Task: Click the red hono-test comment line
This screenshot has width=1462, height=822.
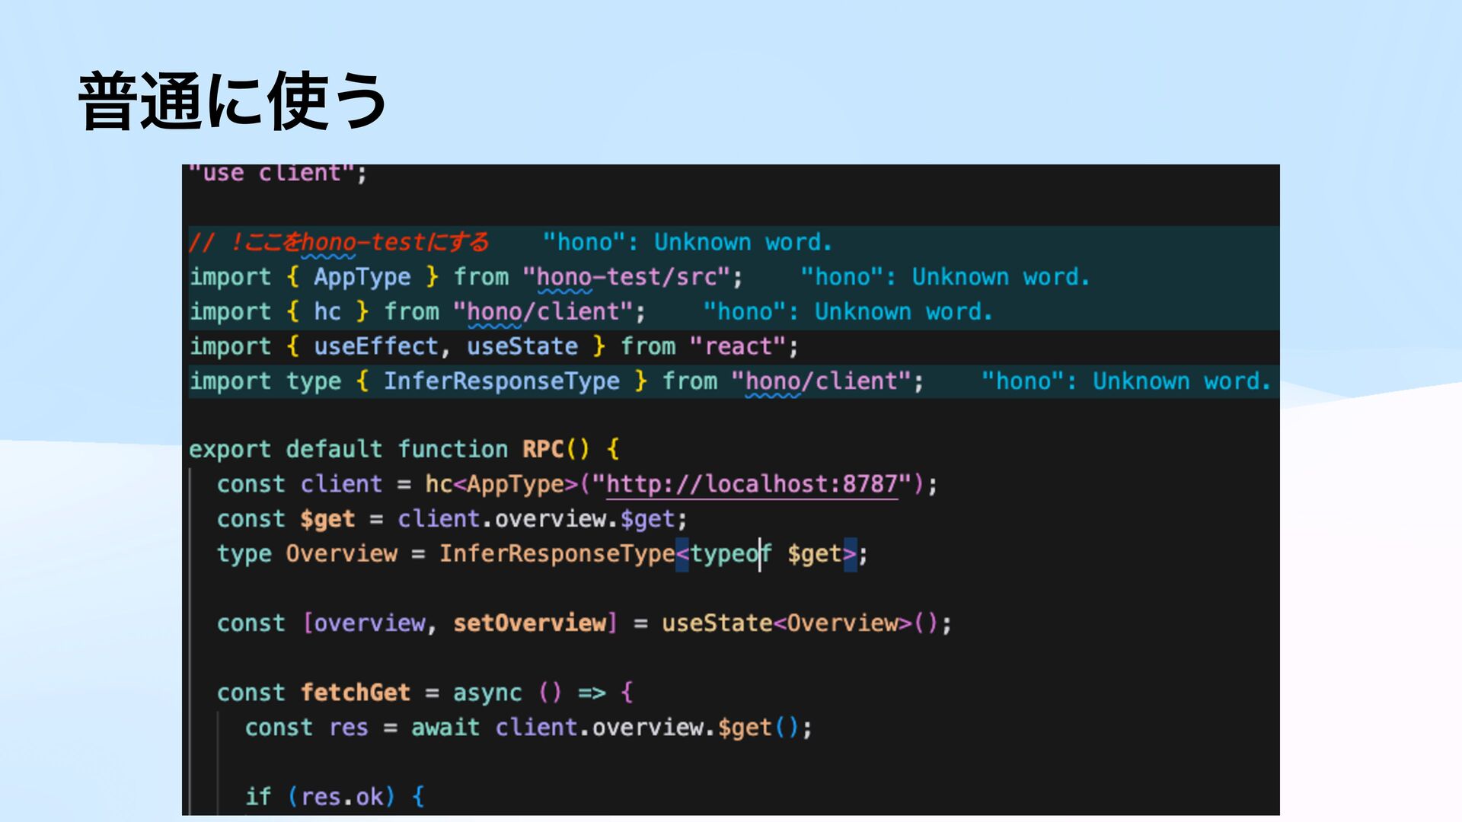Action: (x=339, y=242)
